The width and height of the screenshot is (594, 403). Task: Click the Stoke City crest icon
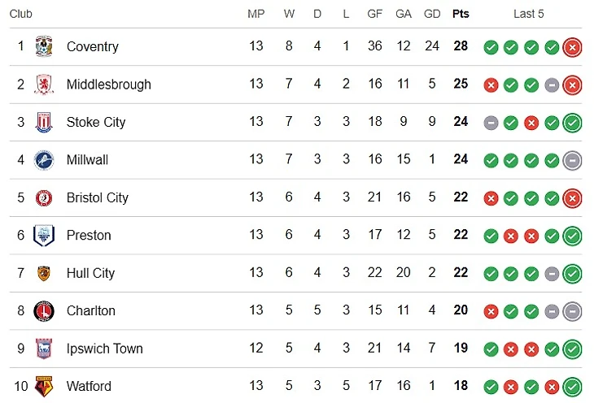pyautogui.click(x=44, y=122)
